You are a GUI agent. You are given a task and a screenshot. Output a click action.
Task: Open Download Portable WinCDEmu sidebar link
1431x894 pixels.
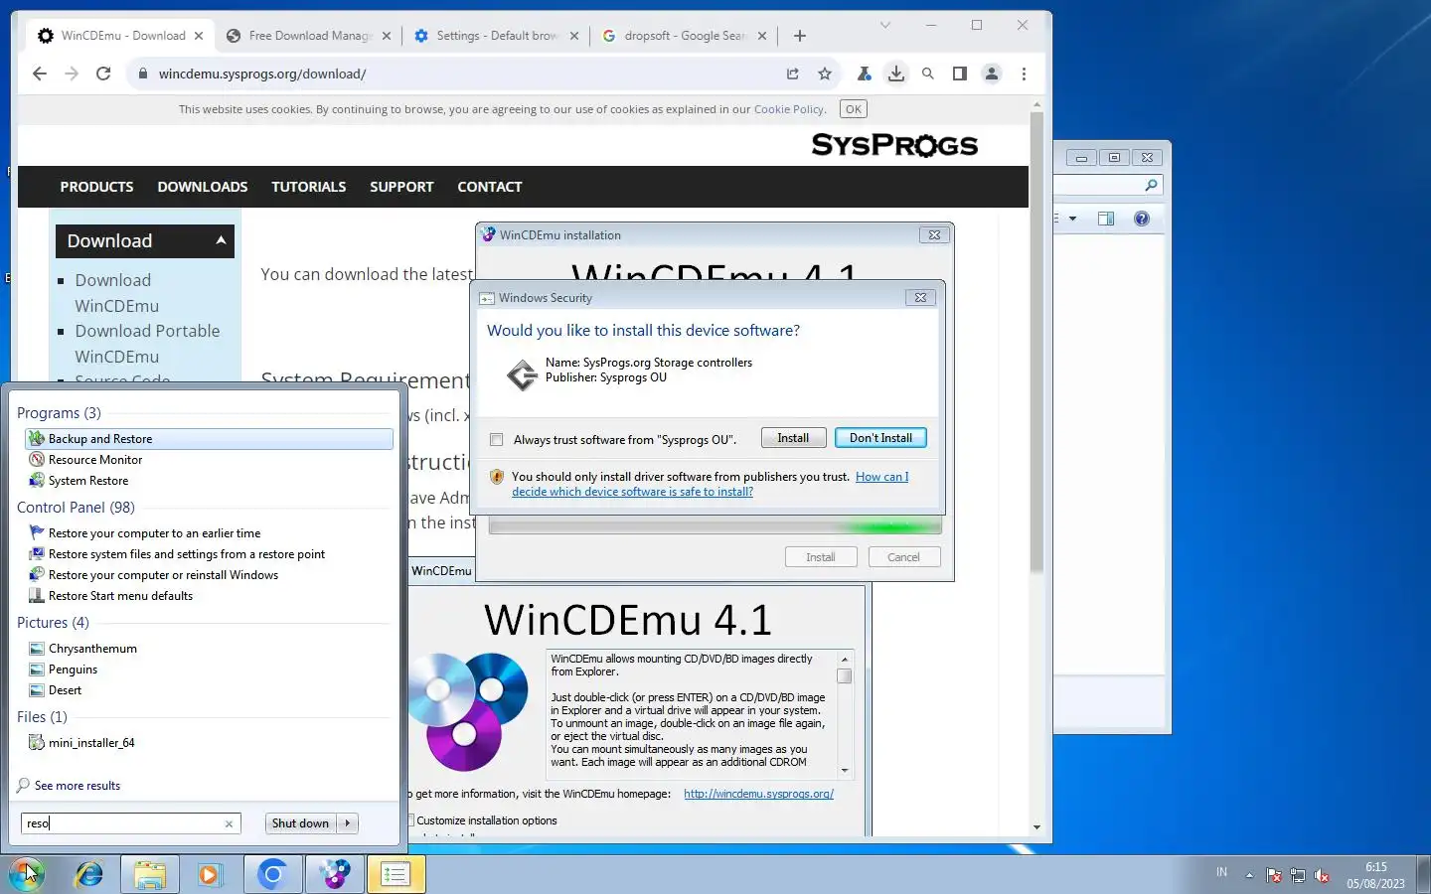[x=147, y=344]
